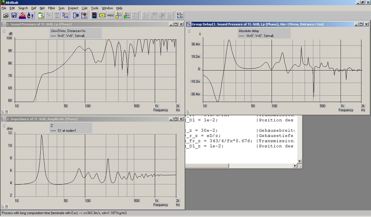
Task: Toggle the red marker icon in Impedance window
Action: (7, 206)
